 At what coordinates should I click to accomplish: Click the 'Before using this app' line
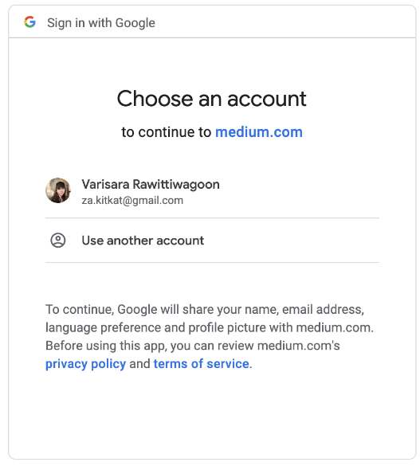(x=193, y=346)
